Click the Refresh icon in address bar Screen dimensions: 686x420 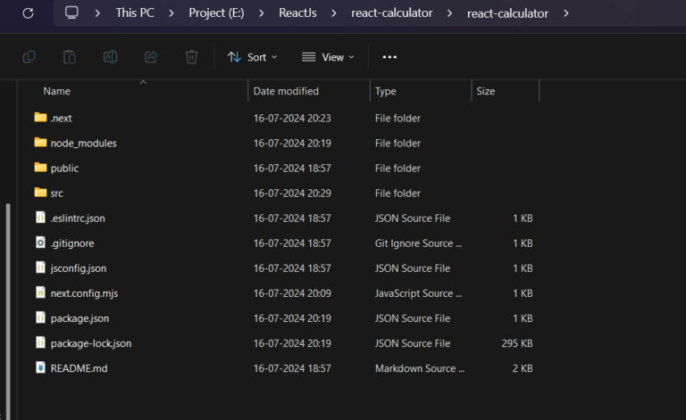point(28,13)
